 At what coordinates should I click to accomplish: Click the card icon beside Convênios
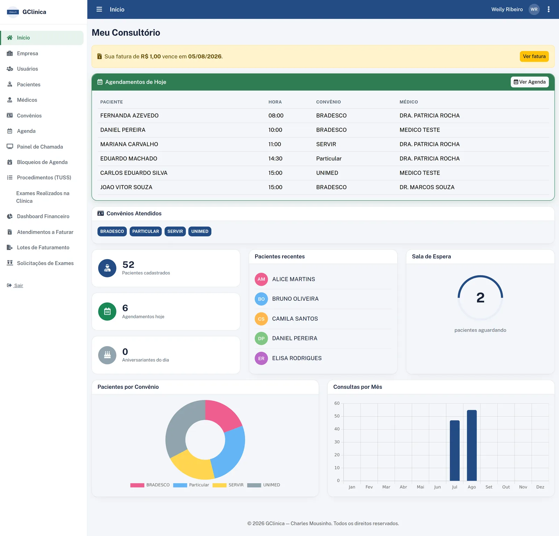pos(10,115)
